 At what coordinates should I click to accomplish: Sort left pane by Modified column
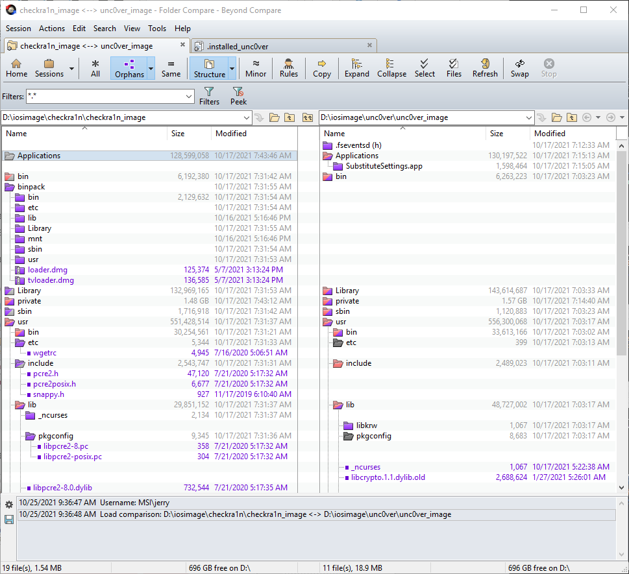click(x=254, y=134)
